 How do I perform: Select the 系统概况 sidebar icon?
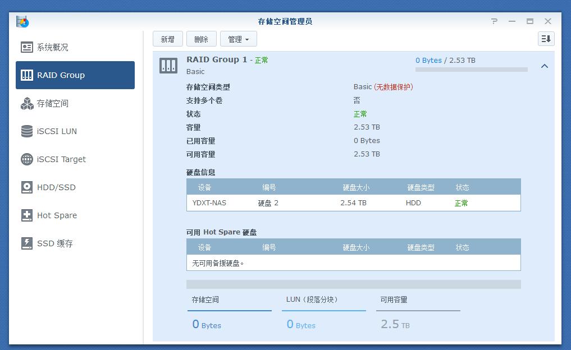26,47
